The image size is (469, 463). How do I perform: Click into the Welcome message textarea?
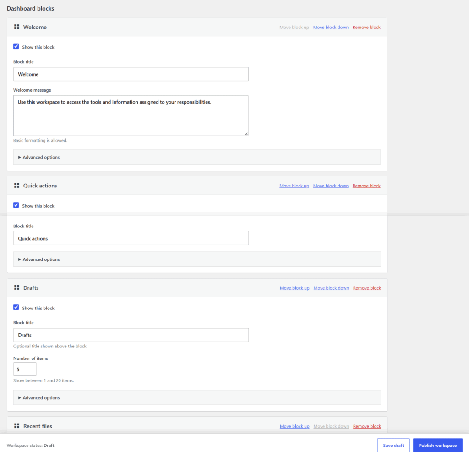click(131, 116)
